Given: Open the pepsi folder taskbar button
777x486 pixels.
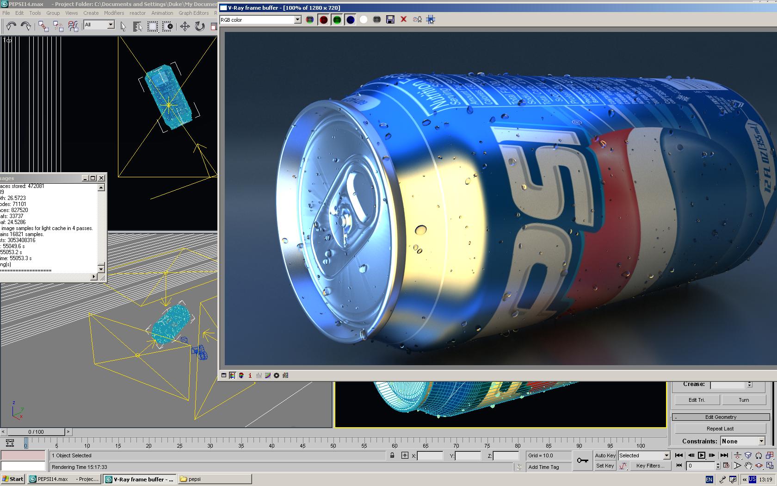Looking at the screenshot, I should click(x=215, y=479).
